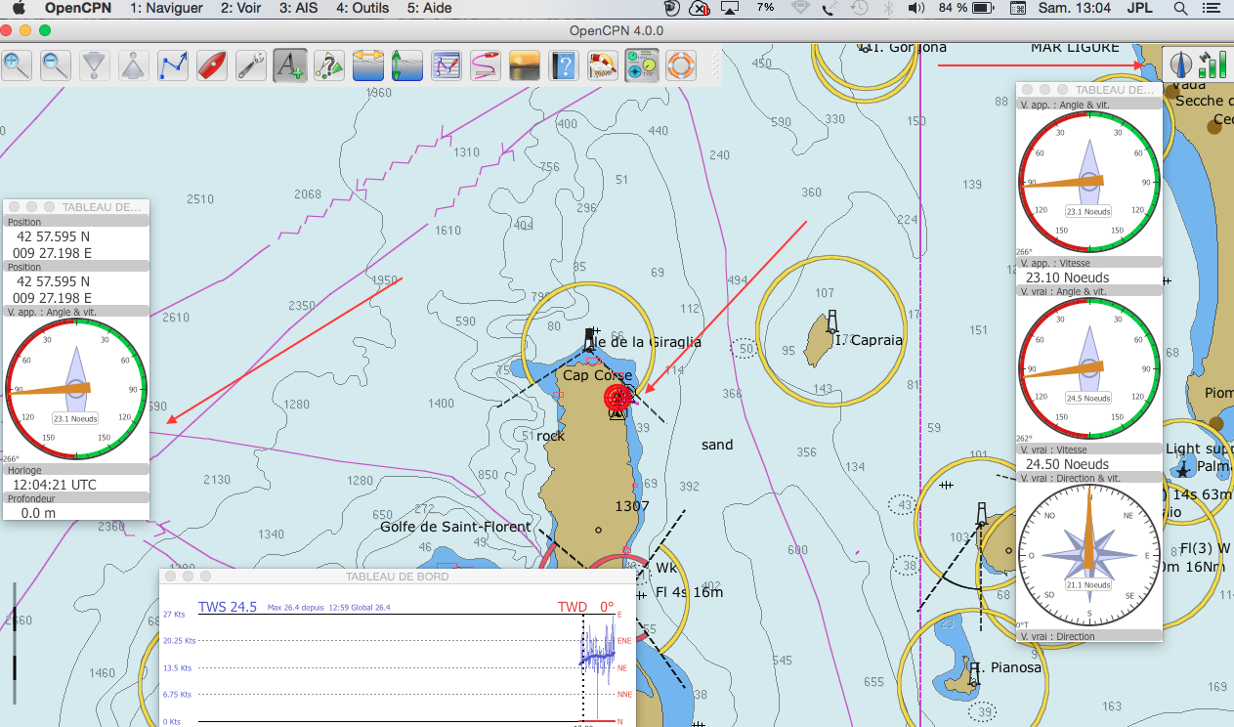Click the Zoom Out magnifier tool

coord(56,65)
